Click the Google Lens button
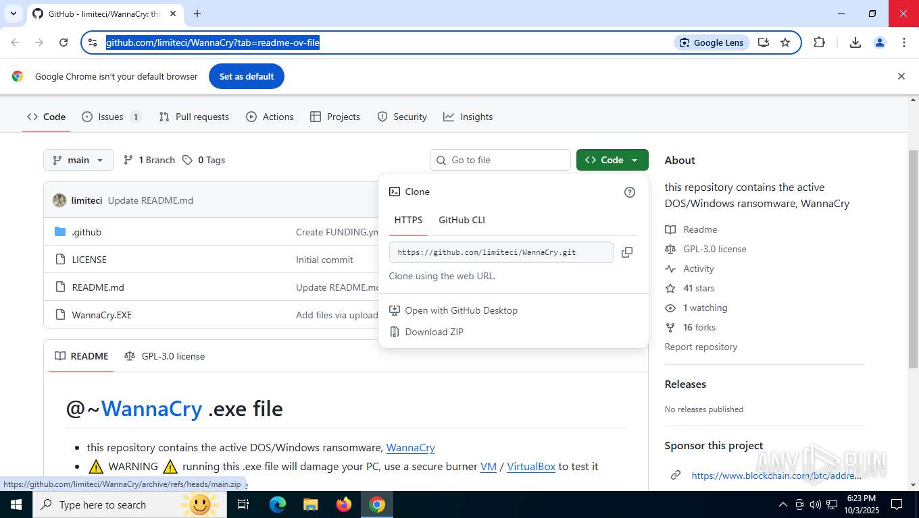Viewport: 919px width, 518px height. click(712, 42)
